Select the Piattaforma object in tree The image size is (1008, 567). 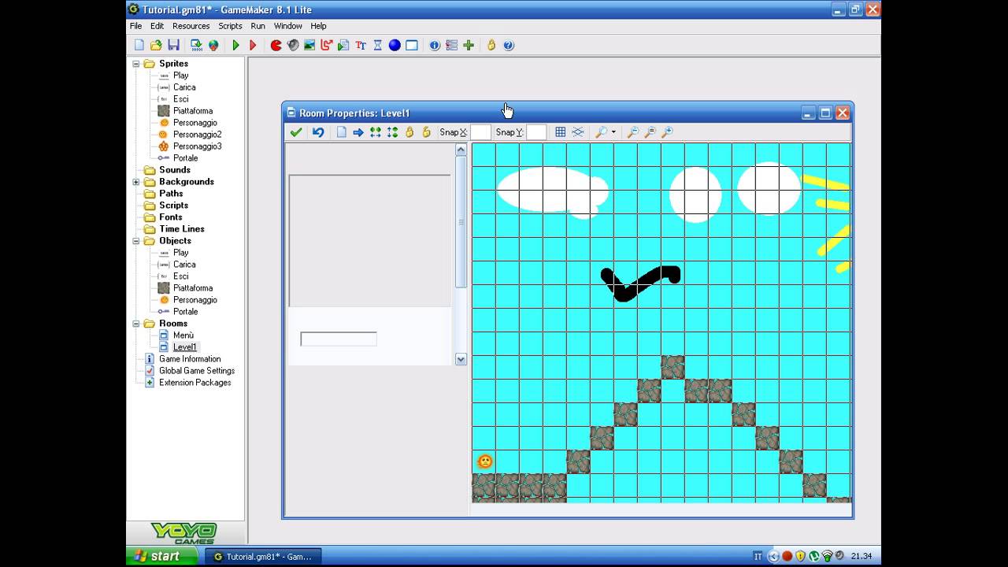193,288
